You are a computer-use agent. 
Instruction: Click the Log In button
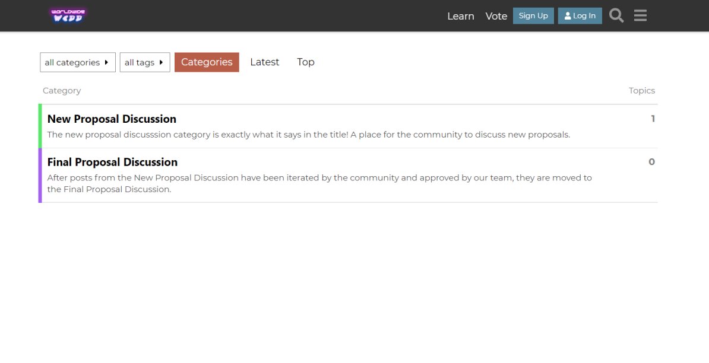[580, 16]
